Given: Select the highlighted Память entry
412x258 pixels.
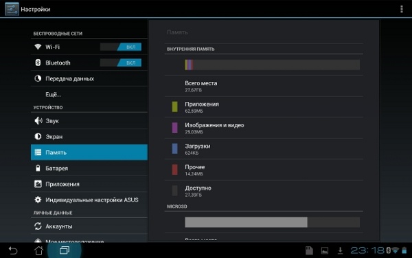Looking at the screenshot, I should 89,152.
